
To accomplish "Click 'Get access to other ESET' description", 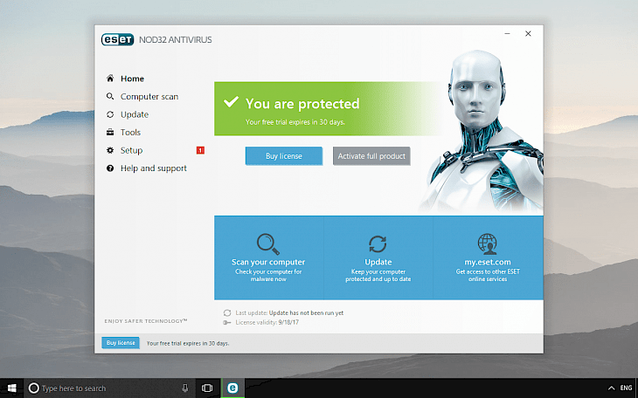I will (488, 275).
